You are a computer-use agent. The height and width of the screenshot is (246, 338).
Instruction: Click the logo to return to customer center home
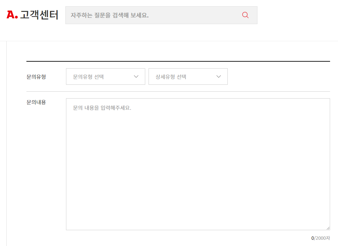(x=31, y=15)
